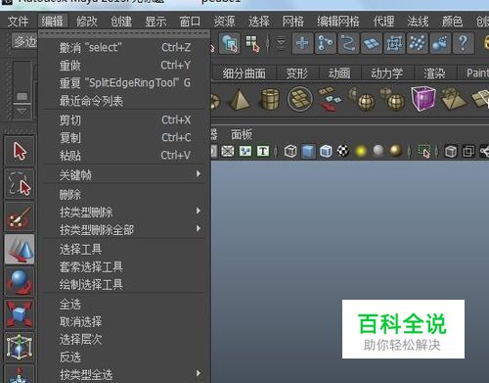Switch to the 细分曲面 shelf tab
The width and height of the screenshot is (489, 383).
pyautogui.click(x=244, y=73)
